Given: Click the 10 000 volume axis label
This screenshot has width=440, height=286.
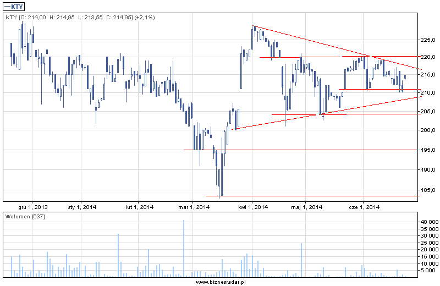Looking at the screenshot, I should point(430,263).
